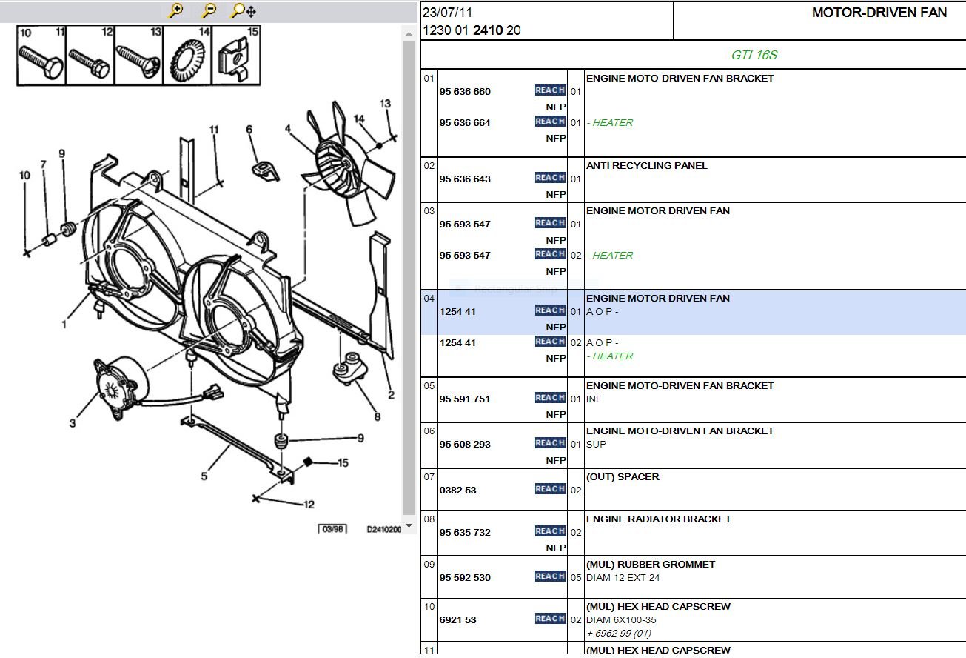Click the D2410200 diagram reference code
Viewport: 966px width, 658px height.
(384, 530)
